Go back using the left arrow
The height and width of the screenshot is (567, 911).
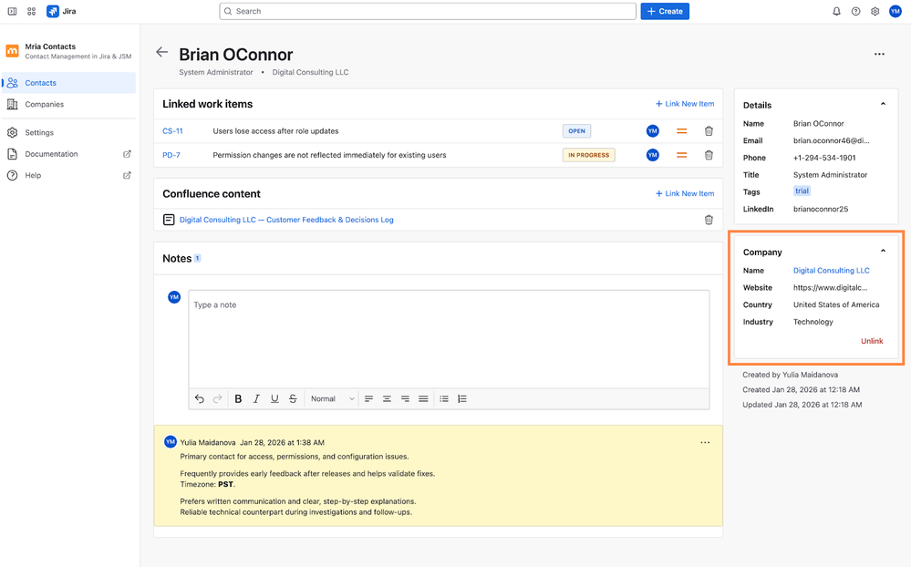point(161,52)
